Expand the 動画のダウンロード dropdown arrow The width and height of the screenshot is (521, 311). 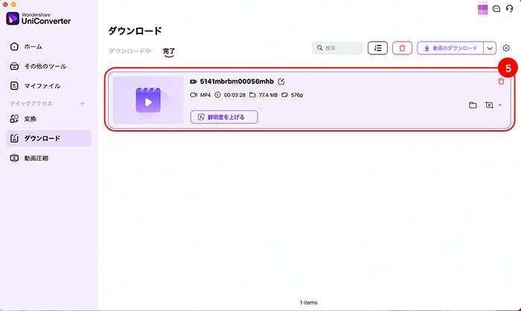click(490, 48)
